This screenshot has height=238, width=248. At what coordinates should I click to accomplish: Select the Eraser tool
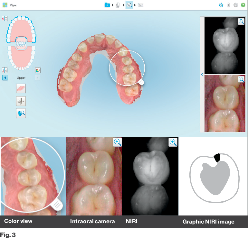21,88
